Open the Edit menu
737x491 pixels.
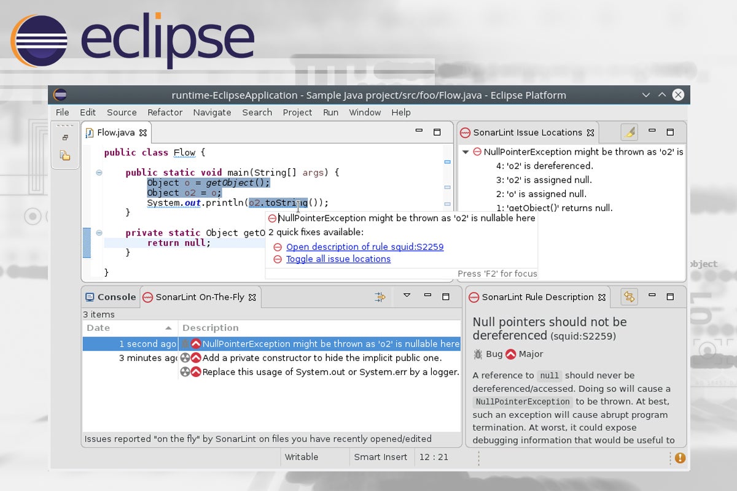click(x=88, y=112)
